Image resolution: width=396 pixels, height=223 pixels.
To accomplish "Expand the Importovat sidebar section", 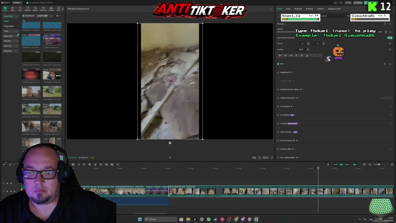I will click(x=10, y=16).
